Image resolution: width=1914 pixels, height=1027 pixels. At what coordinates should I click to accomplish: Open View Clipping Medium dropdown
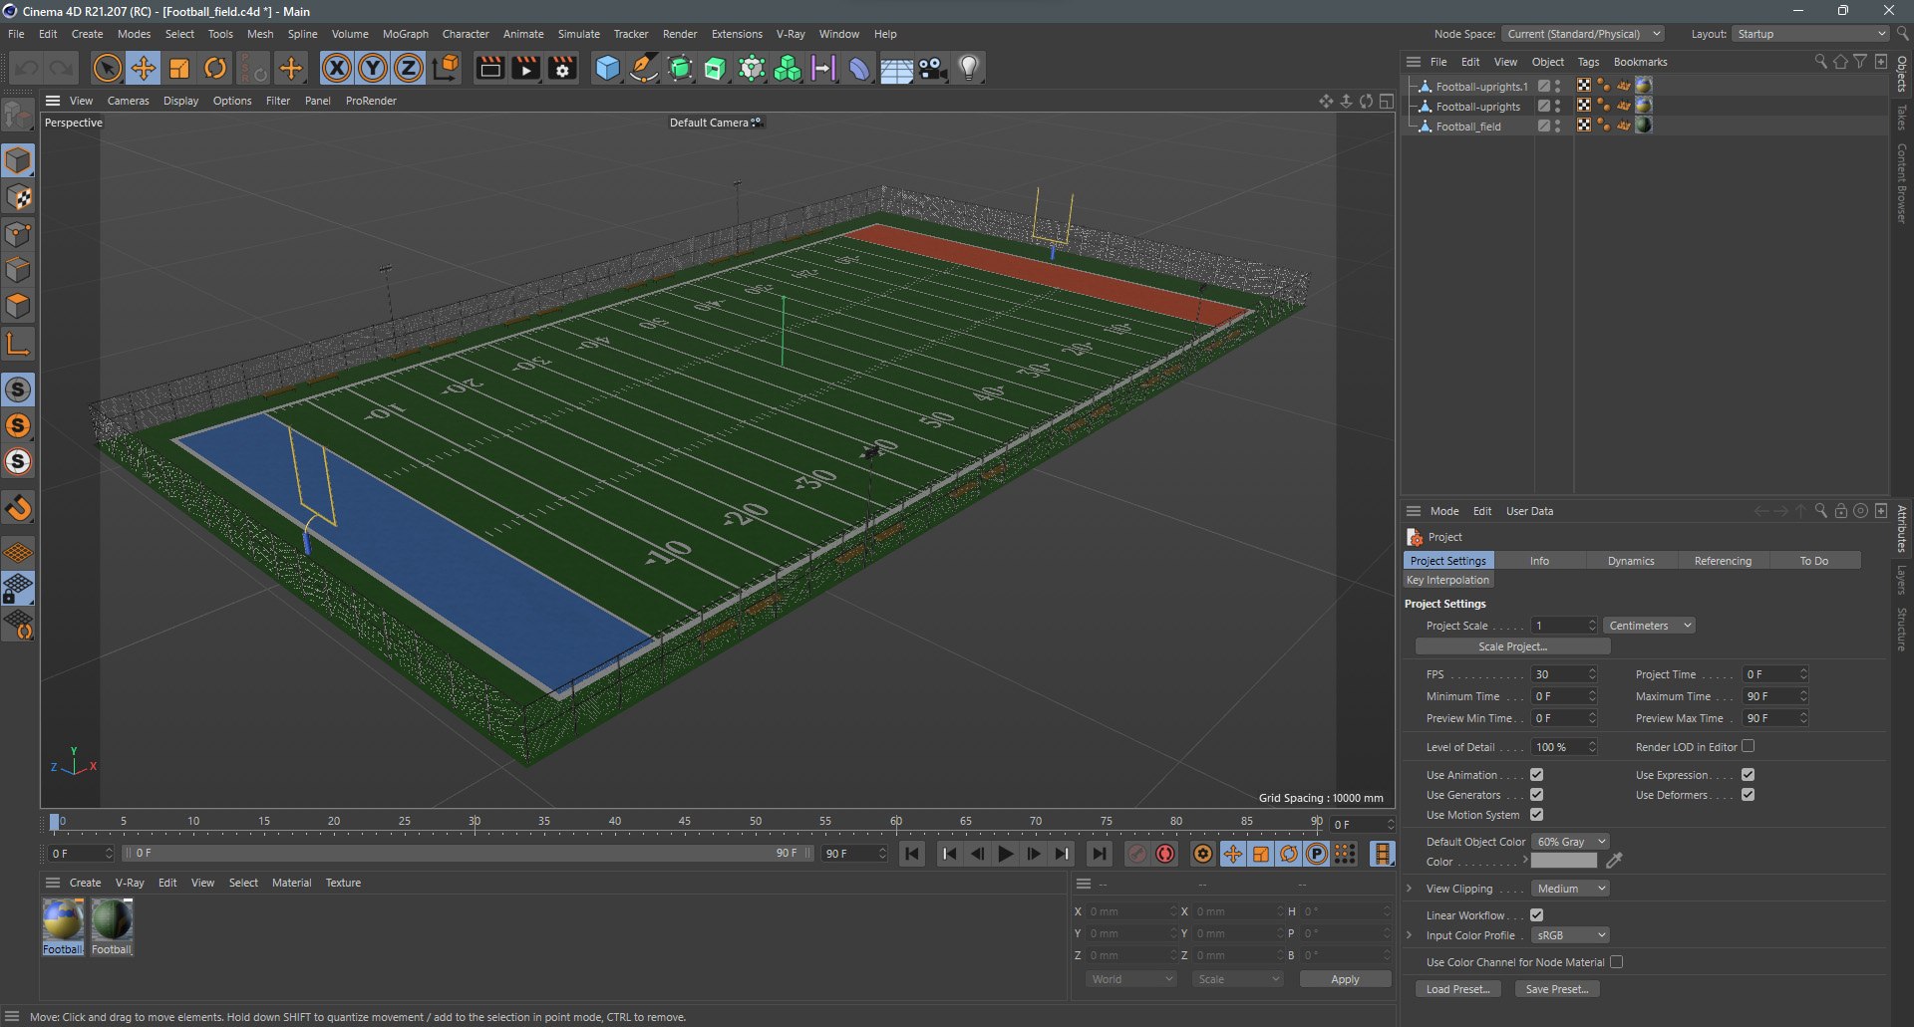[1570, 889]
